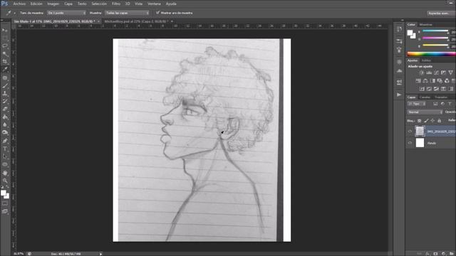Image resolution: width=456 pixels, height=256 pixels.
Task: Select the IMG_20161029 layer thumbnail
Action: 420,131
